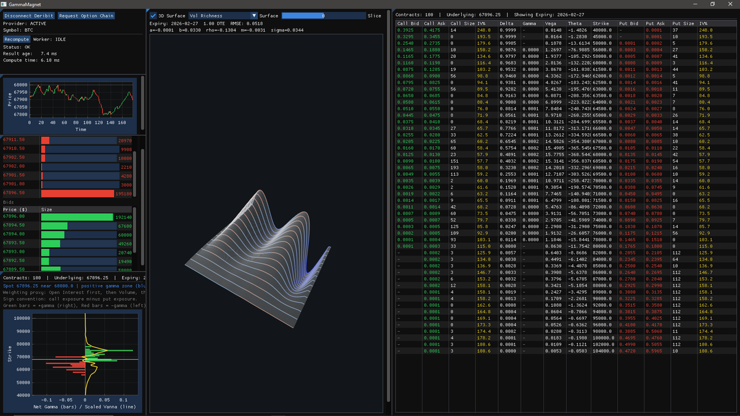Click call bid value 0.3925

(406, 30)
